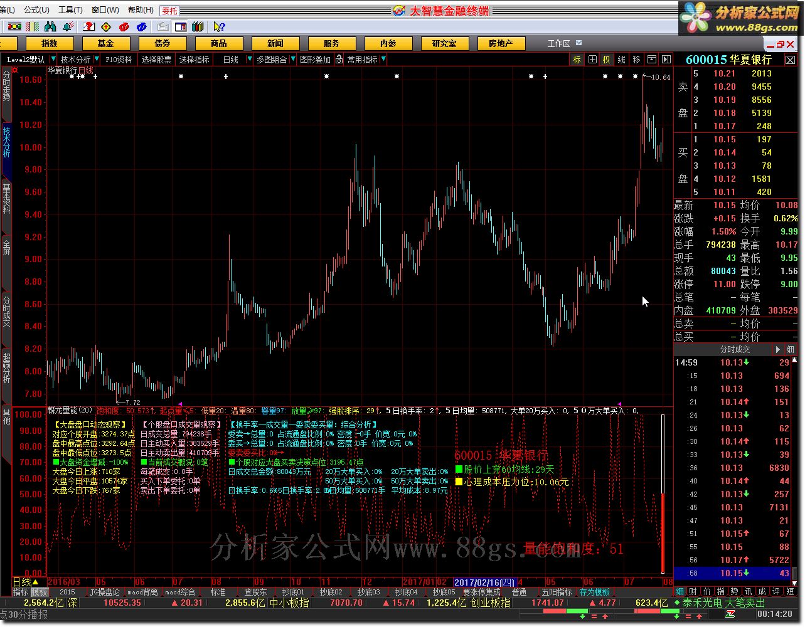The image size is (805, 627).
Task: Click the 细 detail button beside 分时成交
Action: tap(790, 349)
